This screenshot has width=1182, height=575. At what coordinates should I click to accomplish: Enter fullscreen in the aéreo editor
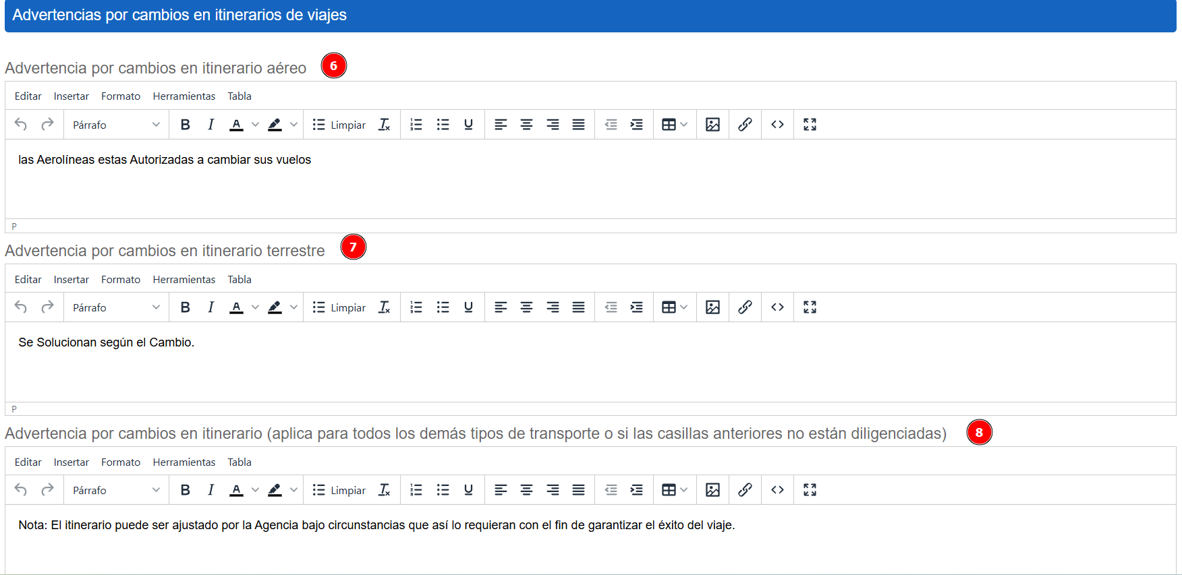810,125
